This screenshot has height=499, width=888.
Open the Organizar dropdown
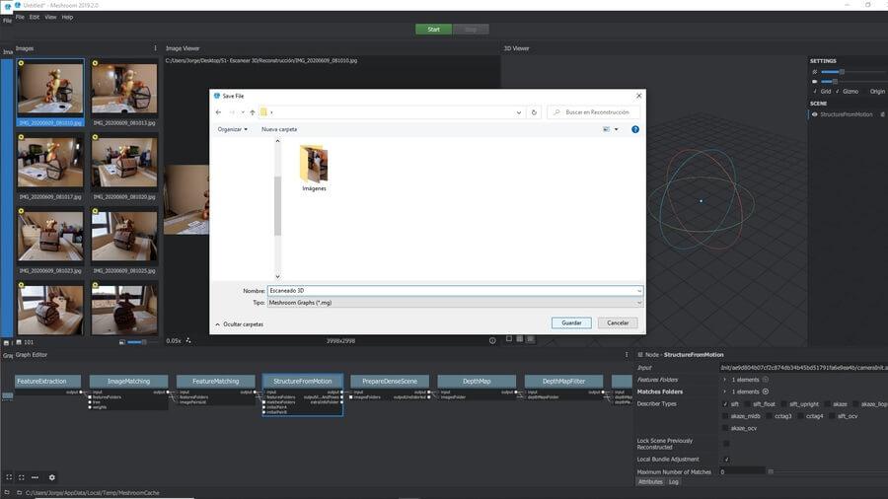tap(233, 129)
